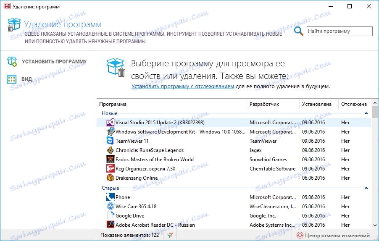Collapse the Старые group
Viewport: 379px width, 241px height.
click(x=366, y=188)
